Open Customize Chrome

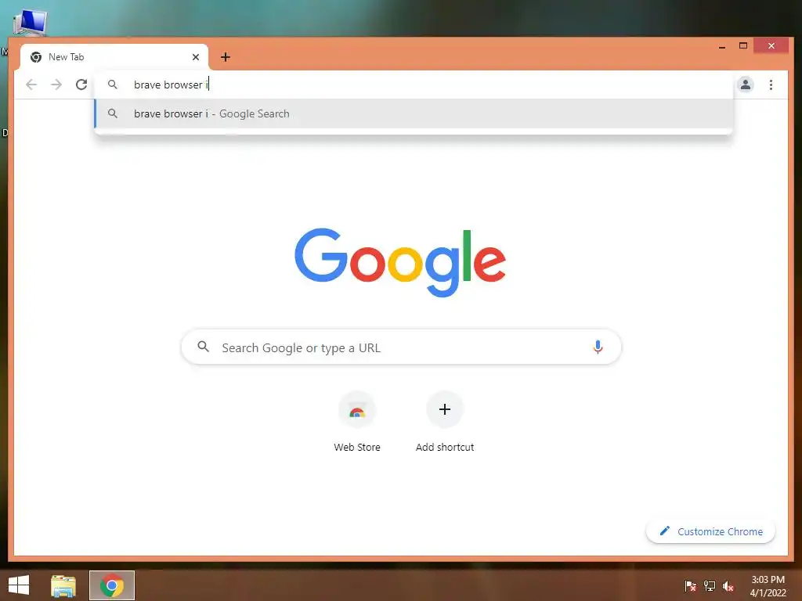pyautogui.click(x=711, y=531)
